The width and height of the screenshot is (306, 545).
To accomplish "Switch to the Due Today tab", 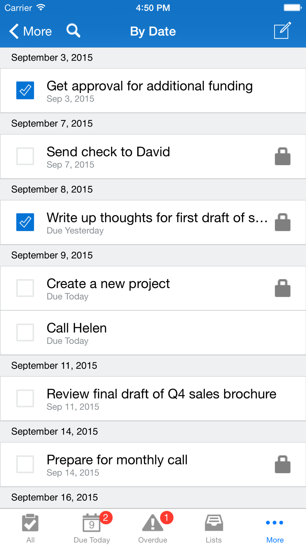I will coord(92,528).
